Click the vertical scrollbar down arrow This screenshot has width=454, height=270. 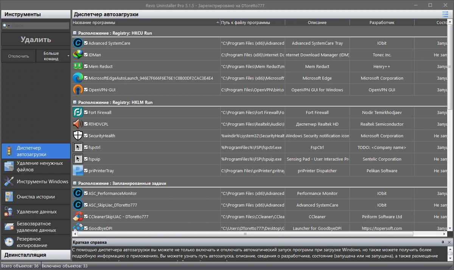click(x=450, y=229)
